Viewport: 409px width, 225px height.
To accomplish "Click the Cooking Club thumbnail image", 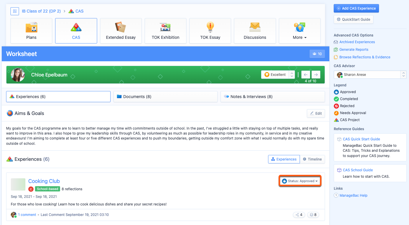I will coord(18,184).
